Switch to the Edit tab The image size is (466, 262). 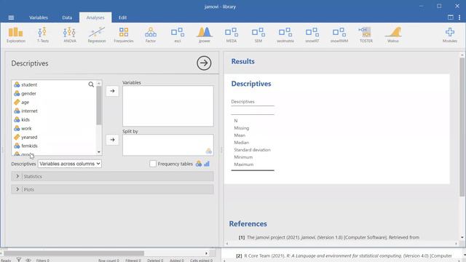click(122, 17)
